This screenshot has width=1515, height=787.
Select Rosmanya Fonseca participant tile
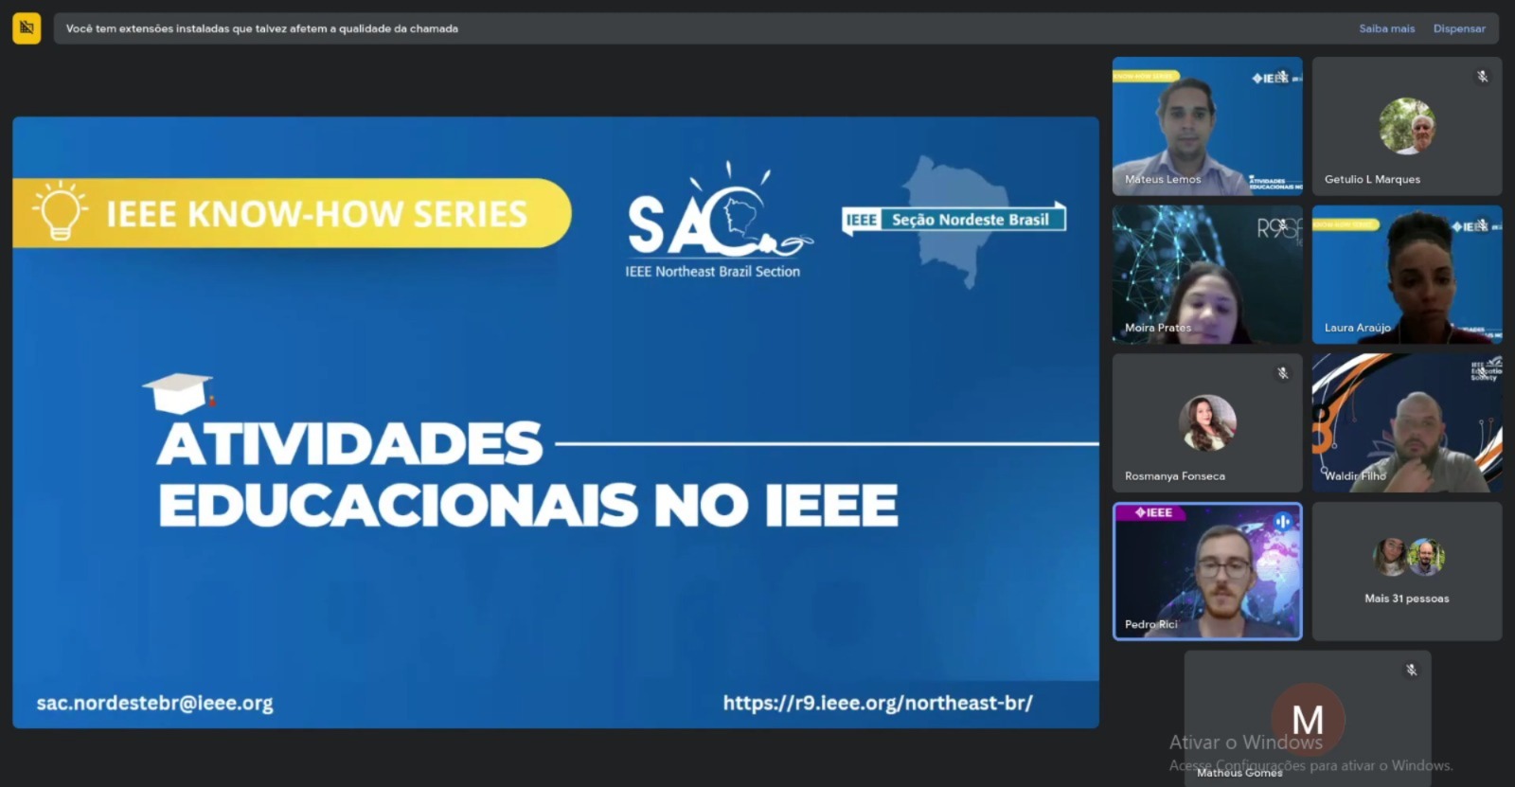coord(1207,423)
